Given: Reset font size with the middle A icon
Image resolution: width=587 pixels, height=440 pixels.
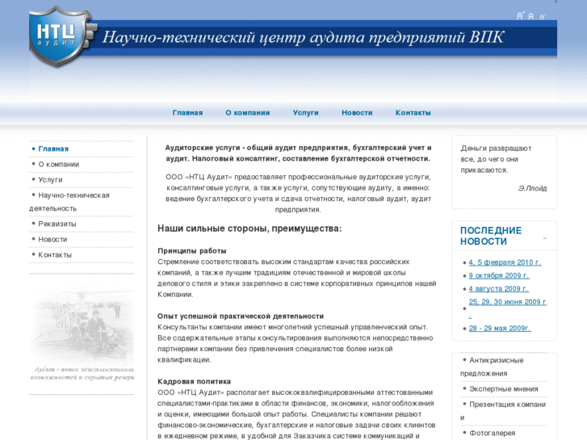Looking at the screenshot, I should [530, 16].
